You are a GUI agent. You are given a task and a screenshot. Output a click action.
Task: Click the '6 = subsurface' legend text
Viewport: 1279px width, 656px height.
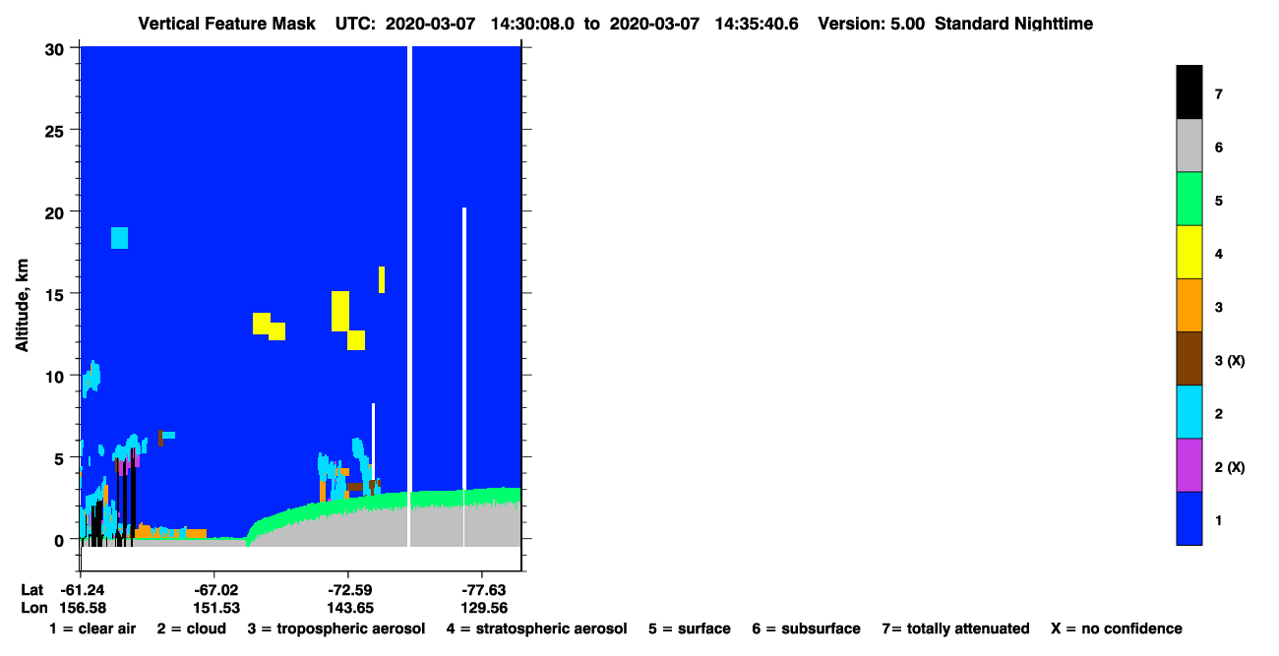click(807, 628)
